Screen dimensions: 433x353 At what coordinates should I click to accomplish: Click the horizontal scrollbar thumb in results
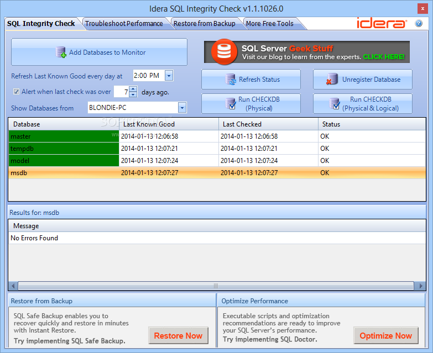pos(216,286)
